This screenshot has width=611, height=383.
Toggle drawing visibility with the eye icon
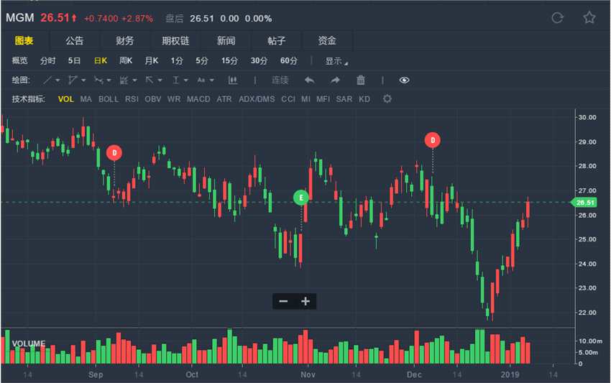(404, 80)
